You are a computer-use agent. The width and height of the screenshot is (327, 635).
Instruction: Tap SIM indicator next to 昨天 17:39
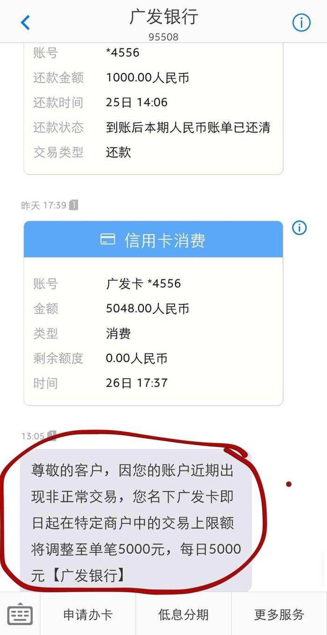click(x=73, y=205)
